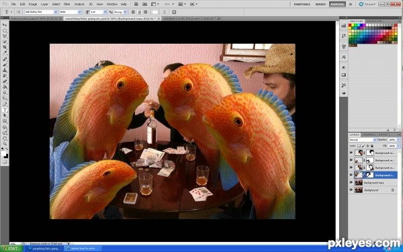Select the Brush tool
Viewport: 403px width, 252px height.
5,65
